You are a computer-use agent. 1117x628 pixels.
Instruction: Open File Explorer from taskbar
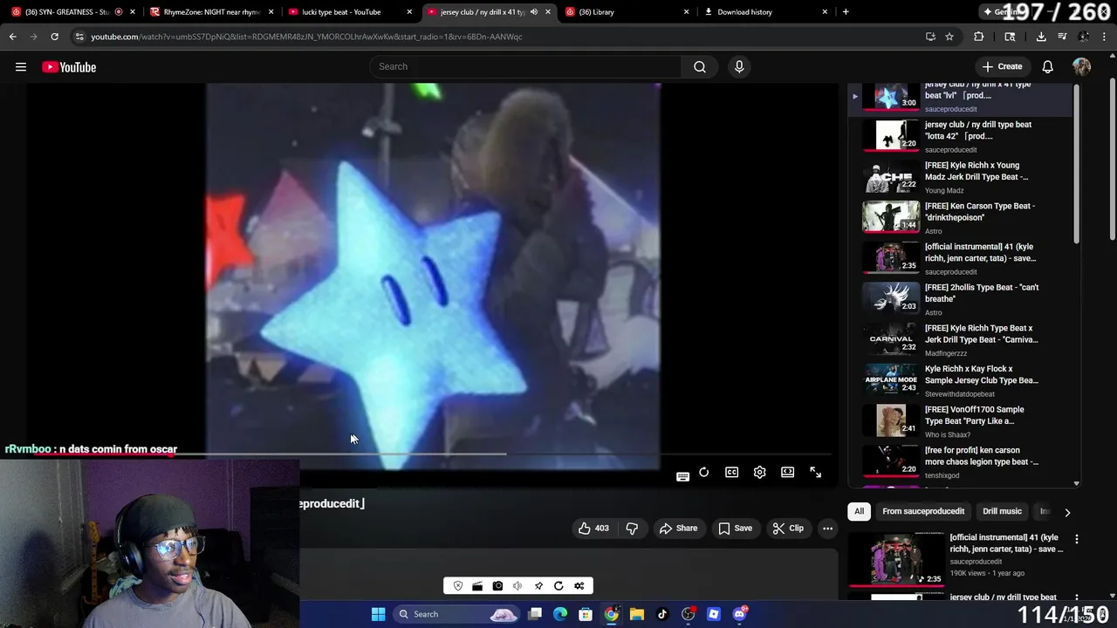[637, 614]
